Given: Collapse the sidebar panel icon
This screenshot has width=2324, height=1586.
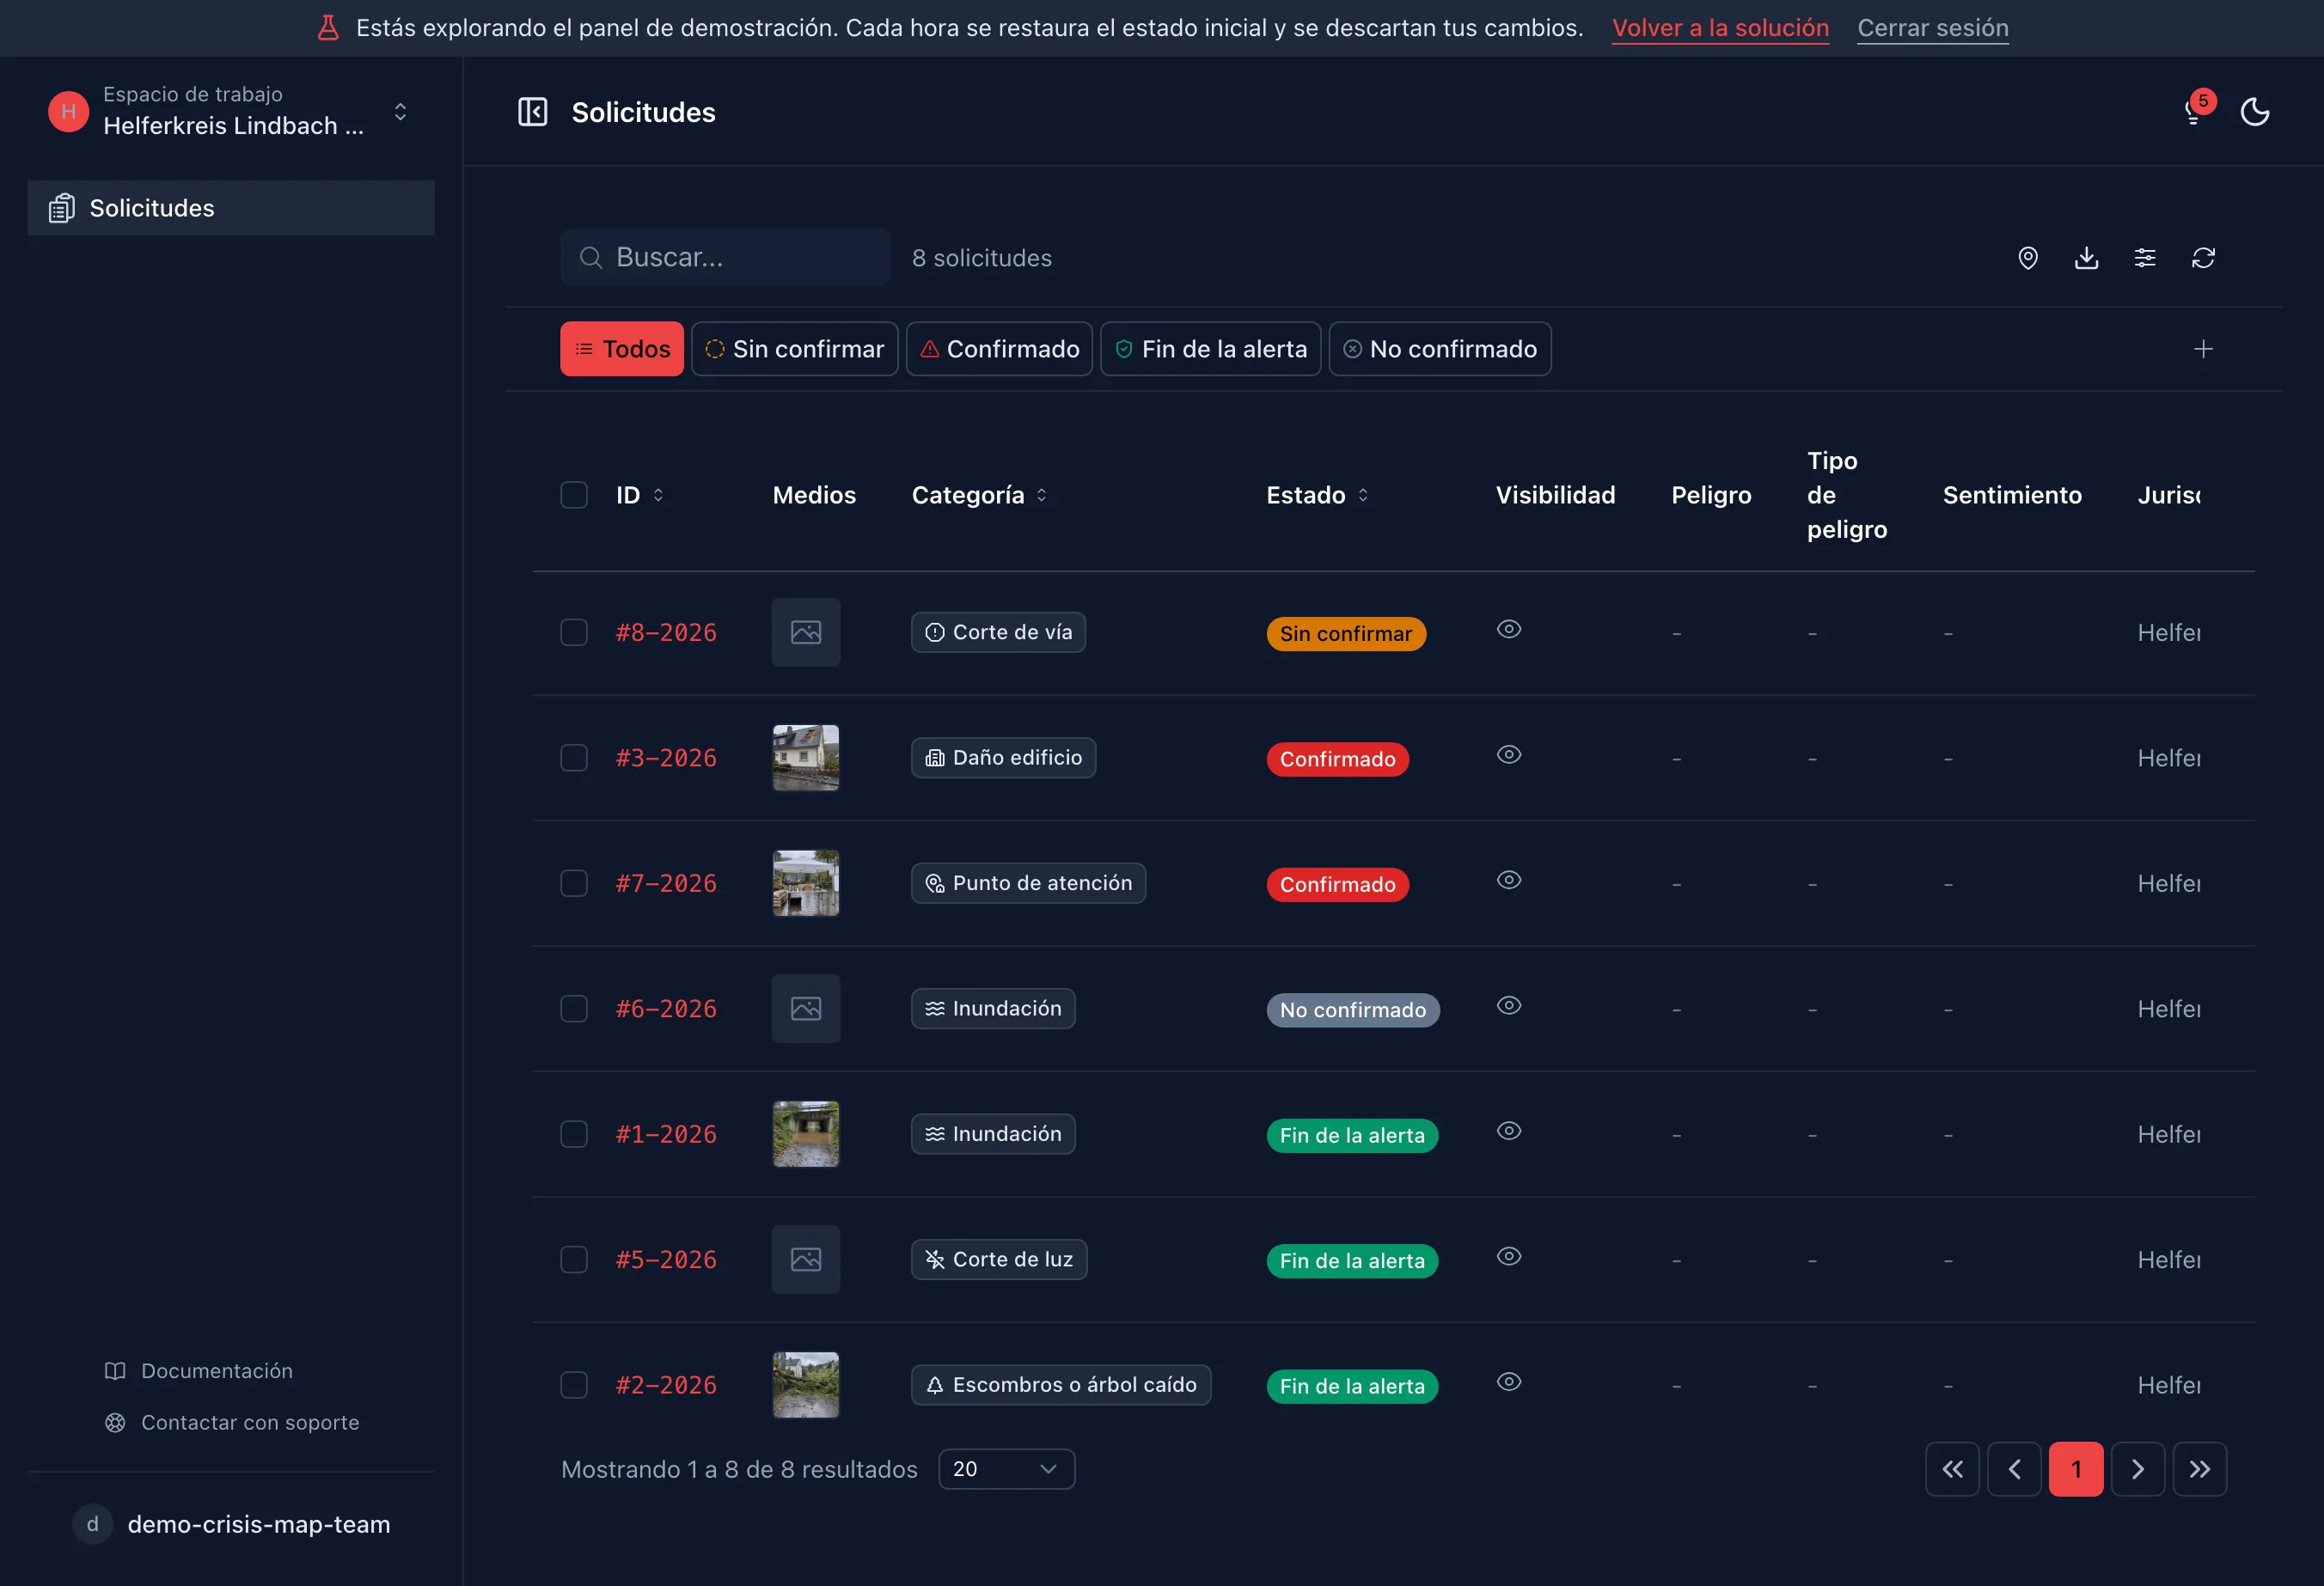Looking at the screenshot, I should pos(532,112).
